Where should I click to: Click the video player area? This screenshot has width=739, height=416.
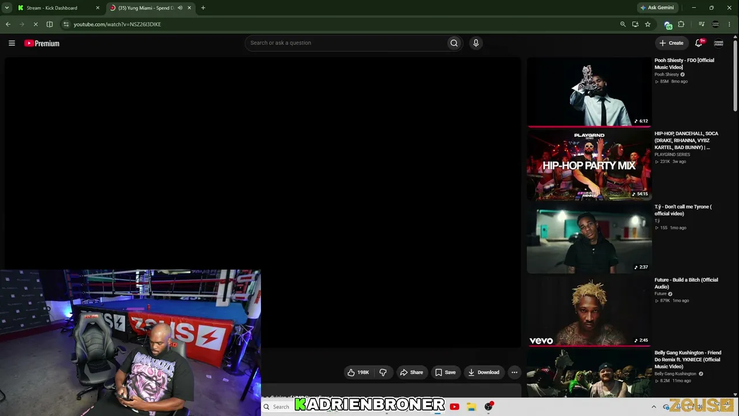[263, 202]
